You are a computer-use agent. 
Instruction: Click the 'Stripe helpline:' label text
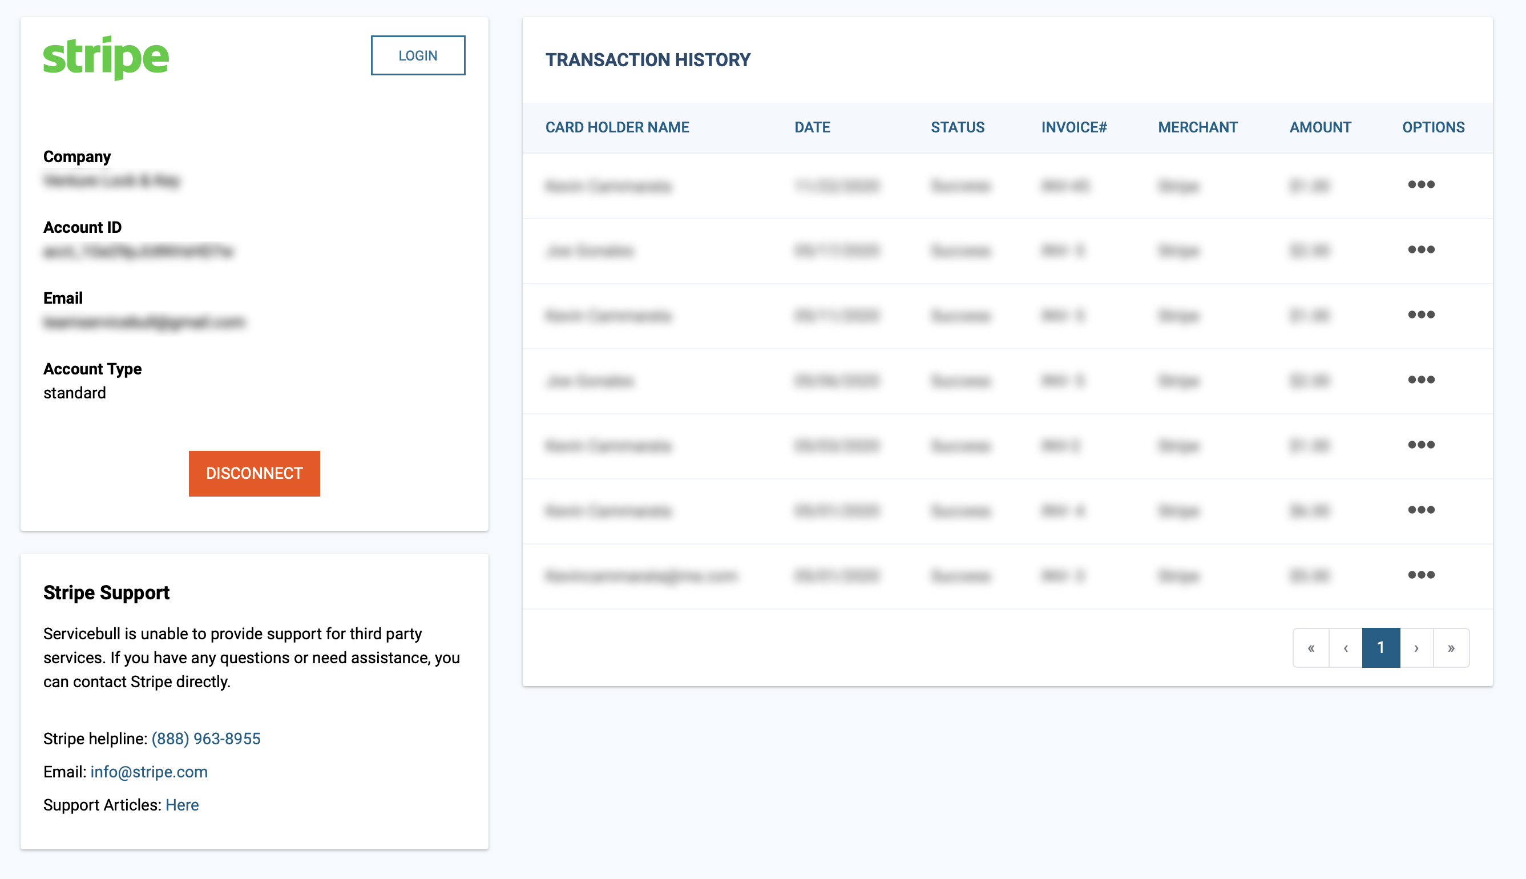(x=95, y=739)
